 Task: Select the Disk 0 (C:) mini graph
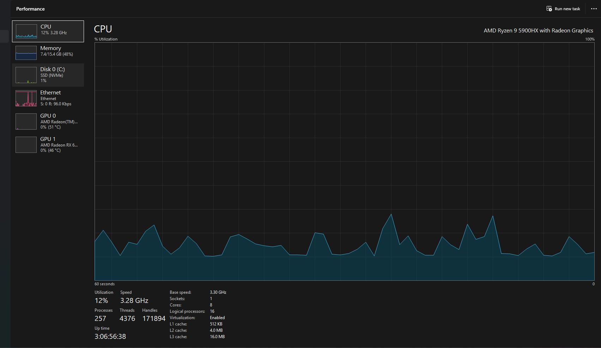(26, 75)
